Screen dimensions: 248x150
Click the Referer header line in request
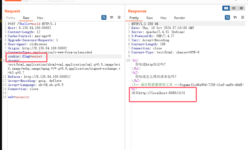coord(39,77)
